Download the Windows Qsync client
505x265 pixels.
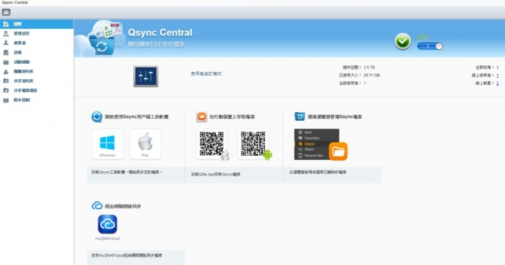tap(107, 144)
